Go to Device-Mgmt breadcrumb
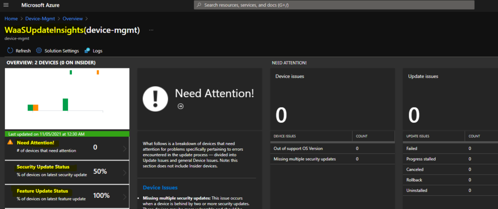 (x=40, y=19)
